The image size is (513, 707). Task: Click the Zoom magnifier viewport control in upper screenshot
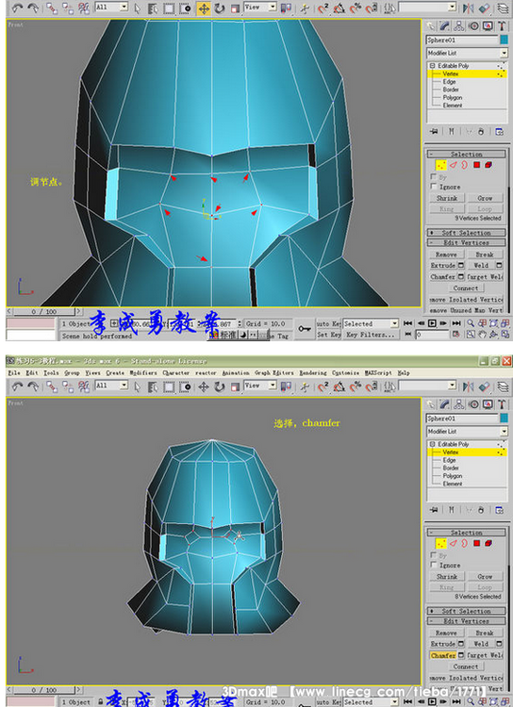(471, 323)
